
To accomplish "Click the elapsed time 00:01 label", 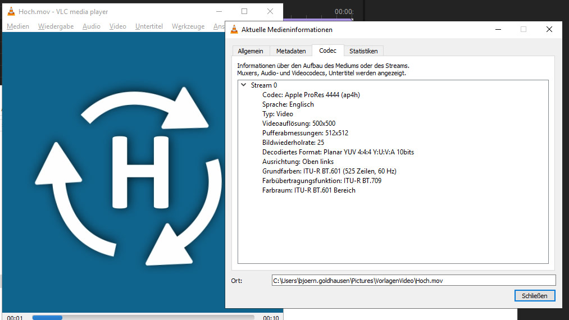I will pos(15,317).
